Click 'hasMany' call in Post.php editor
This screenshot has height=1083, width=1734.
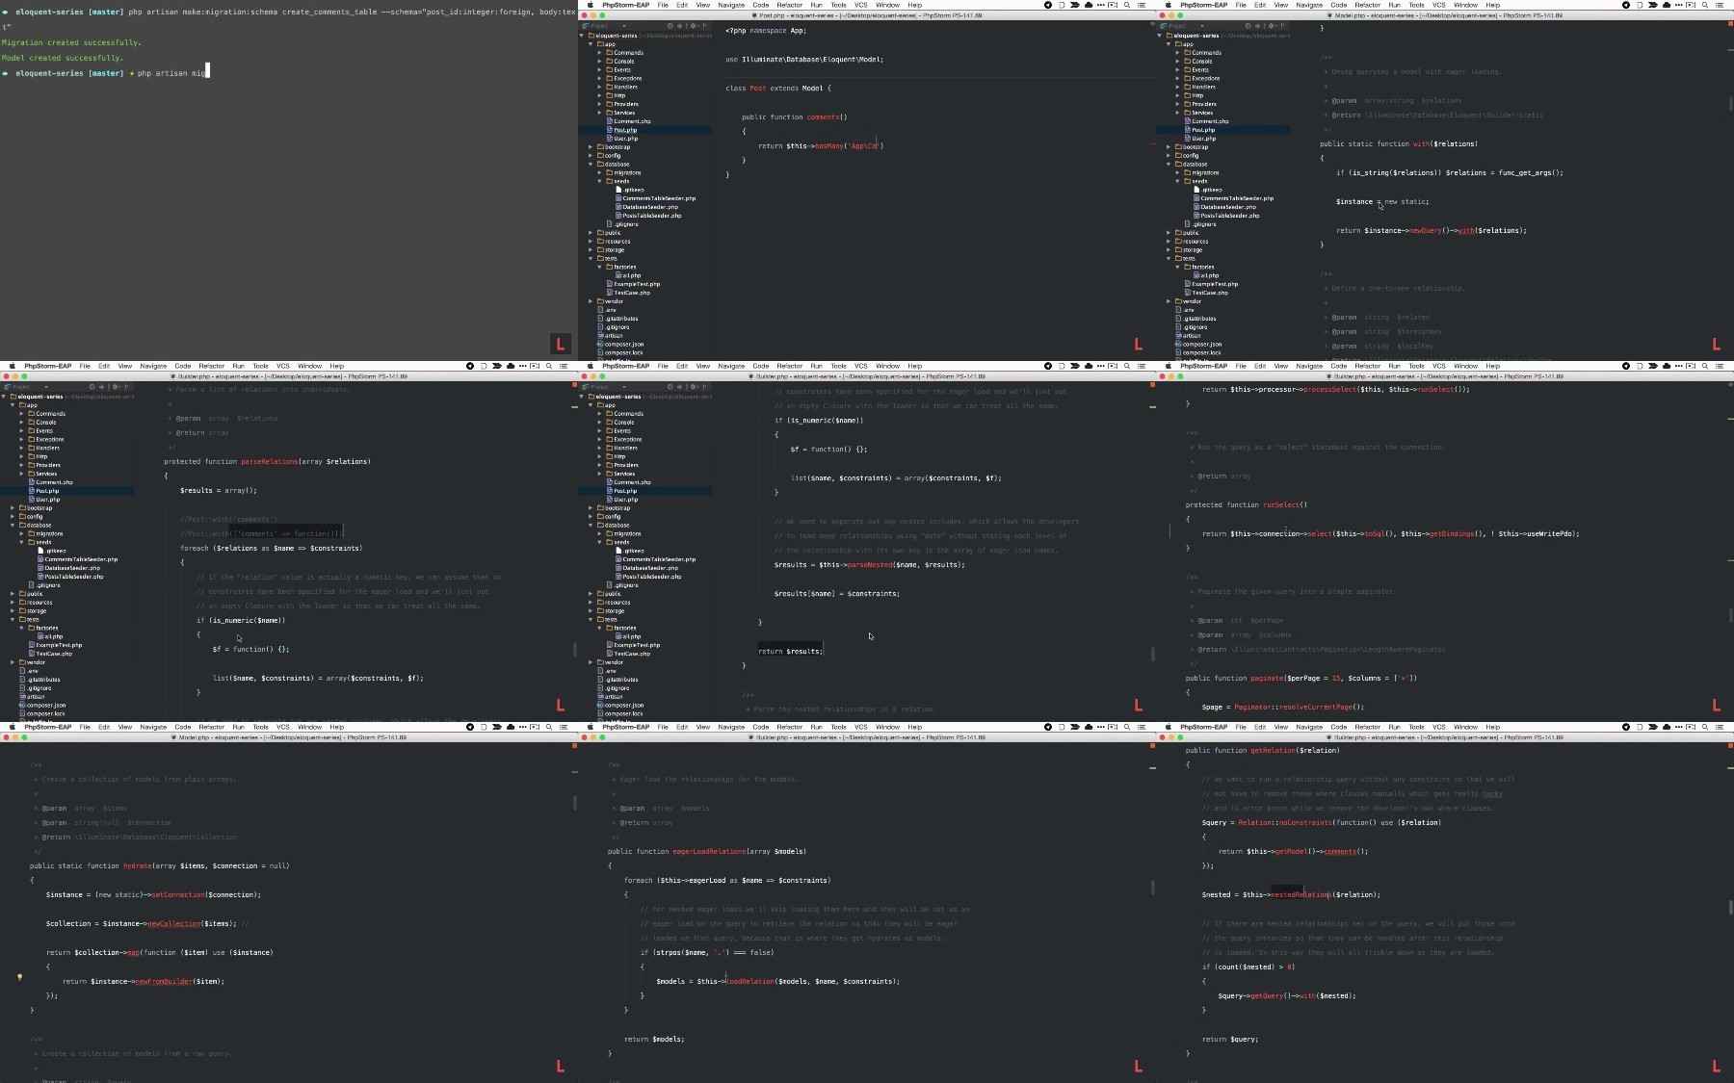828,146
